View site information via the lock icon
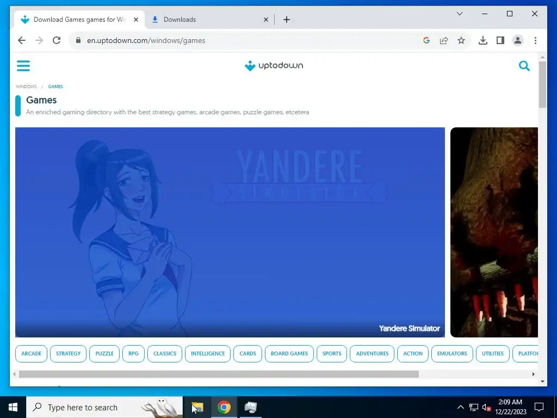 pyautogui.click(x=78, y=40)
